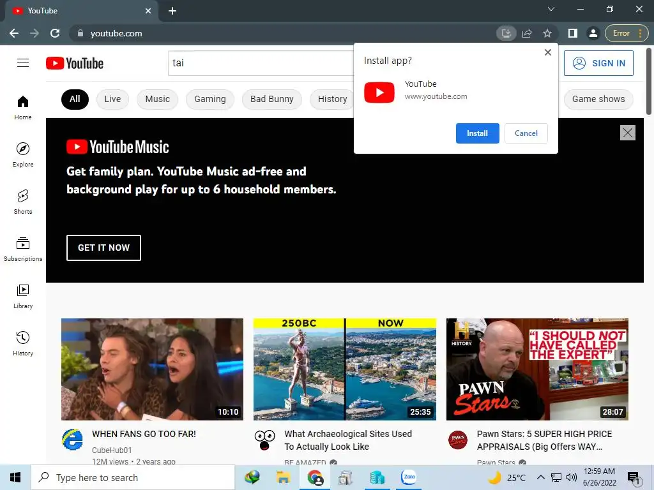Open Shorts in the sidebar
Image resolution: width=654 pixels, height=490 pixels.
23,202
